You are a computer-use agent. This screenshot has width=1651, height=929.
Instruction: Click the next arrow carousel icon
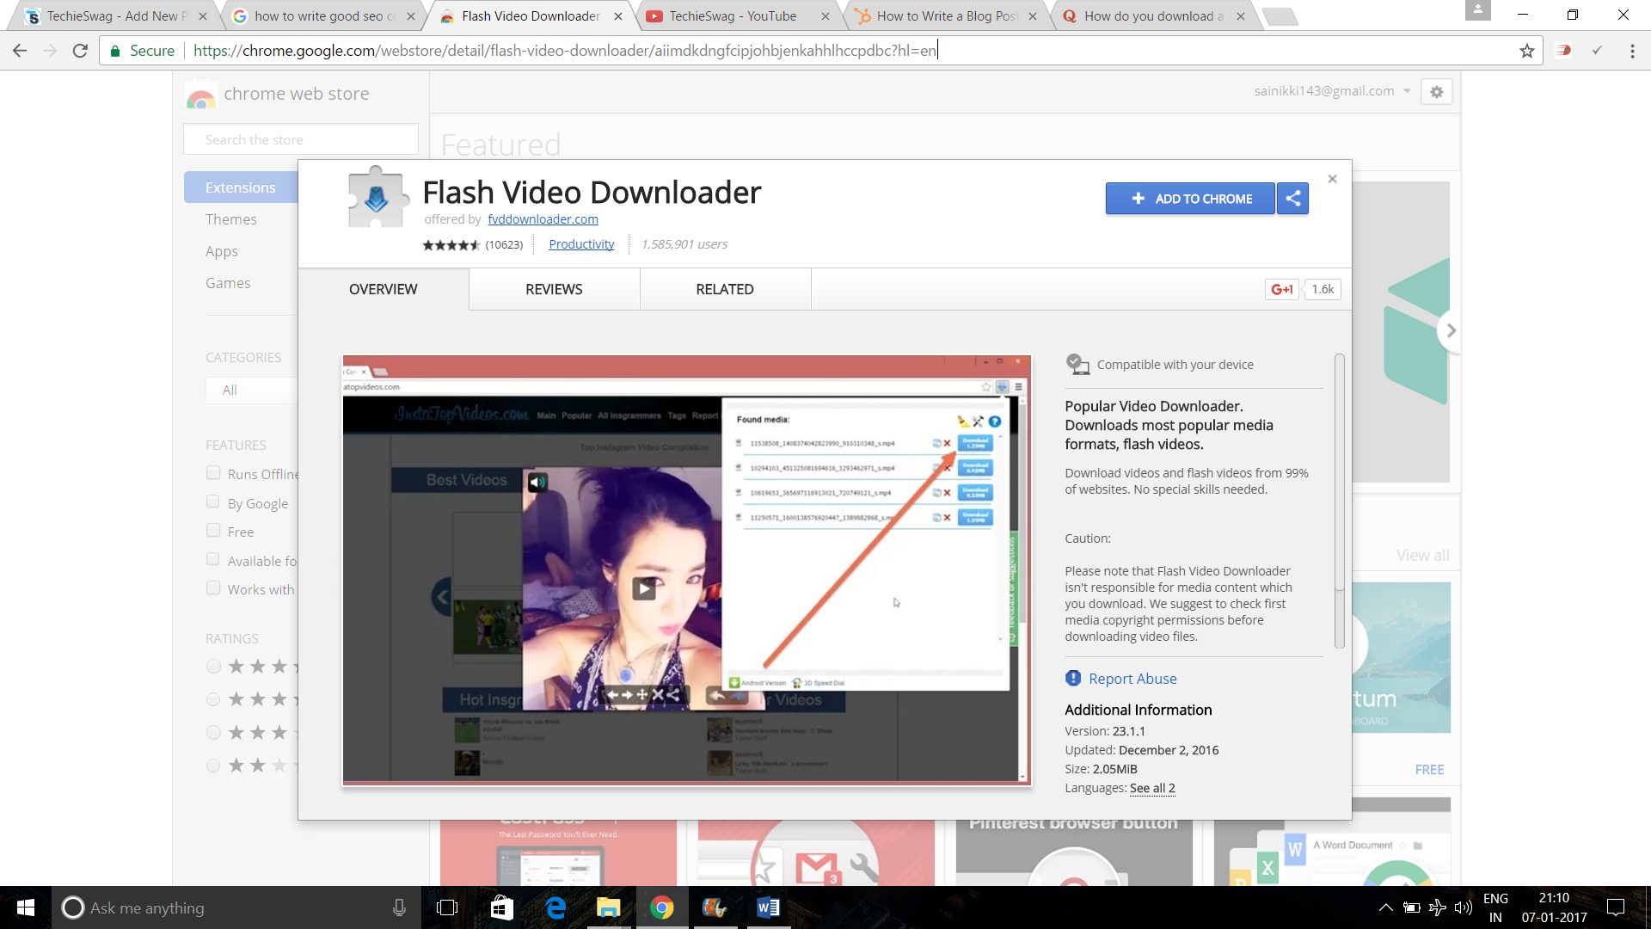tap(1451, 330)
